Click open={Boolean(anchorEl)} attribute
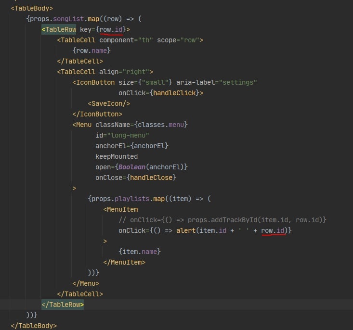Viewport: 353px width, 330px height. pyautogui.click(x=142, y=167)
